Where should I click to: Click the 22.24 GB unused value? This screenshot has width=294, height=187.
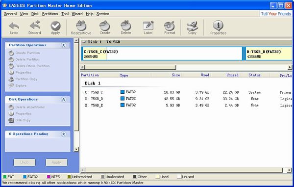coord(231,92)
